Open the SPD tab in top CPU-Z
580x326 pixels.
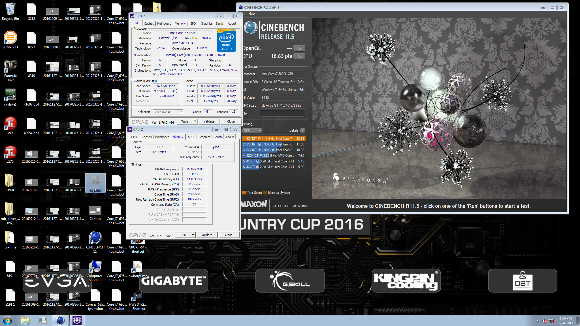point(193,23)
